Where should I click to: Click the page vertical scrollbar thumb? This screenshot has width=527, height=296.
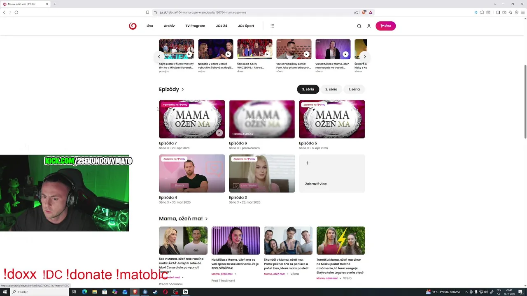(x=525, y=102)
